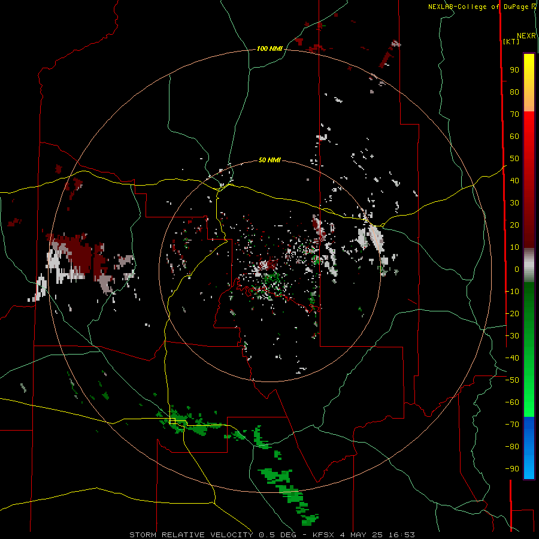539x539 pixels.
Task: Click the "4 MAY 25" date text
Action: coord(361,535)
